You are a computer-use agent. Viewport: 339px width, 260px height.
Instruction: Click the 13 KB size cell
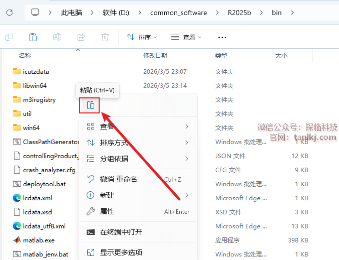coord(300,226)
